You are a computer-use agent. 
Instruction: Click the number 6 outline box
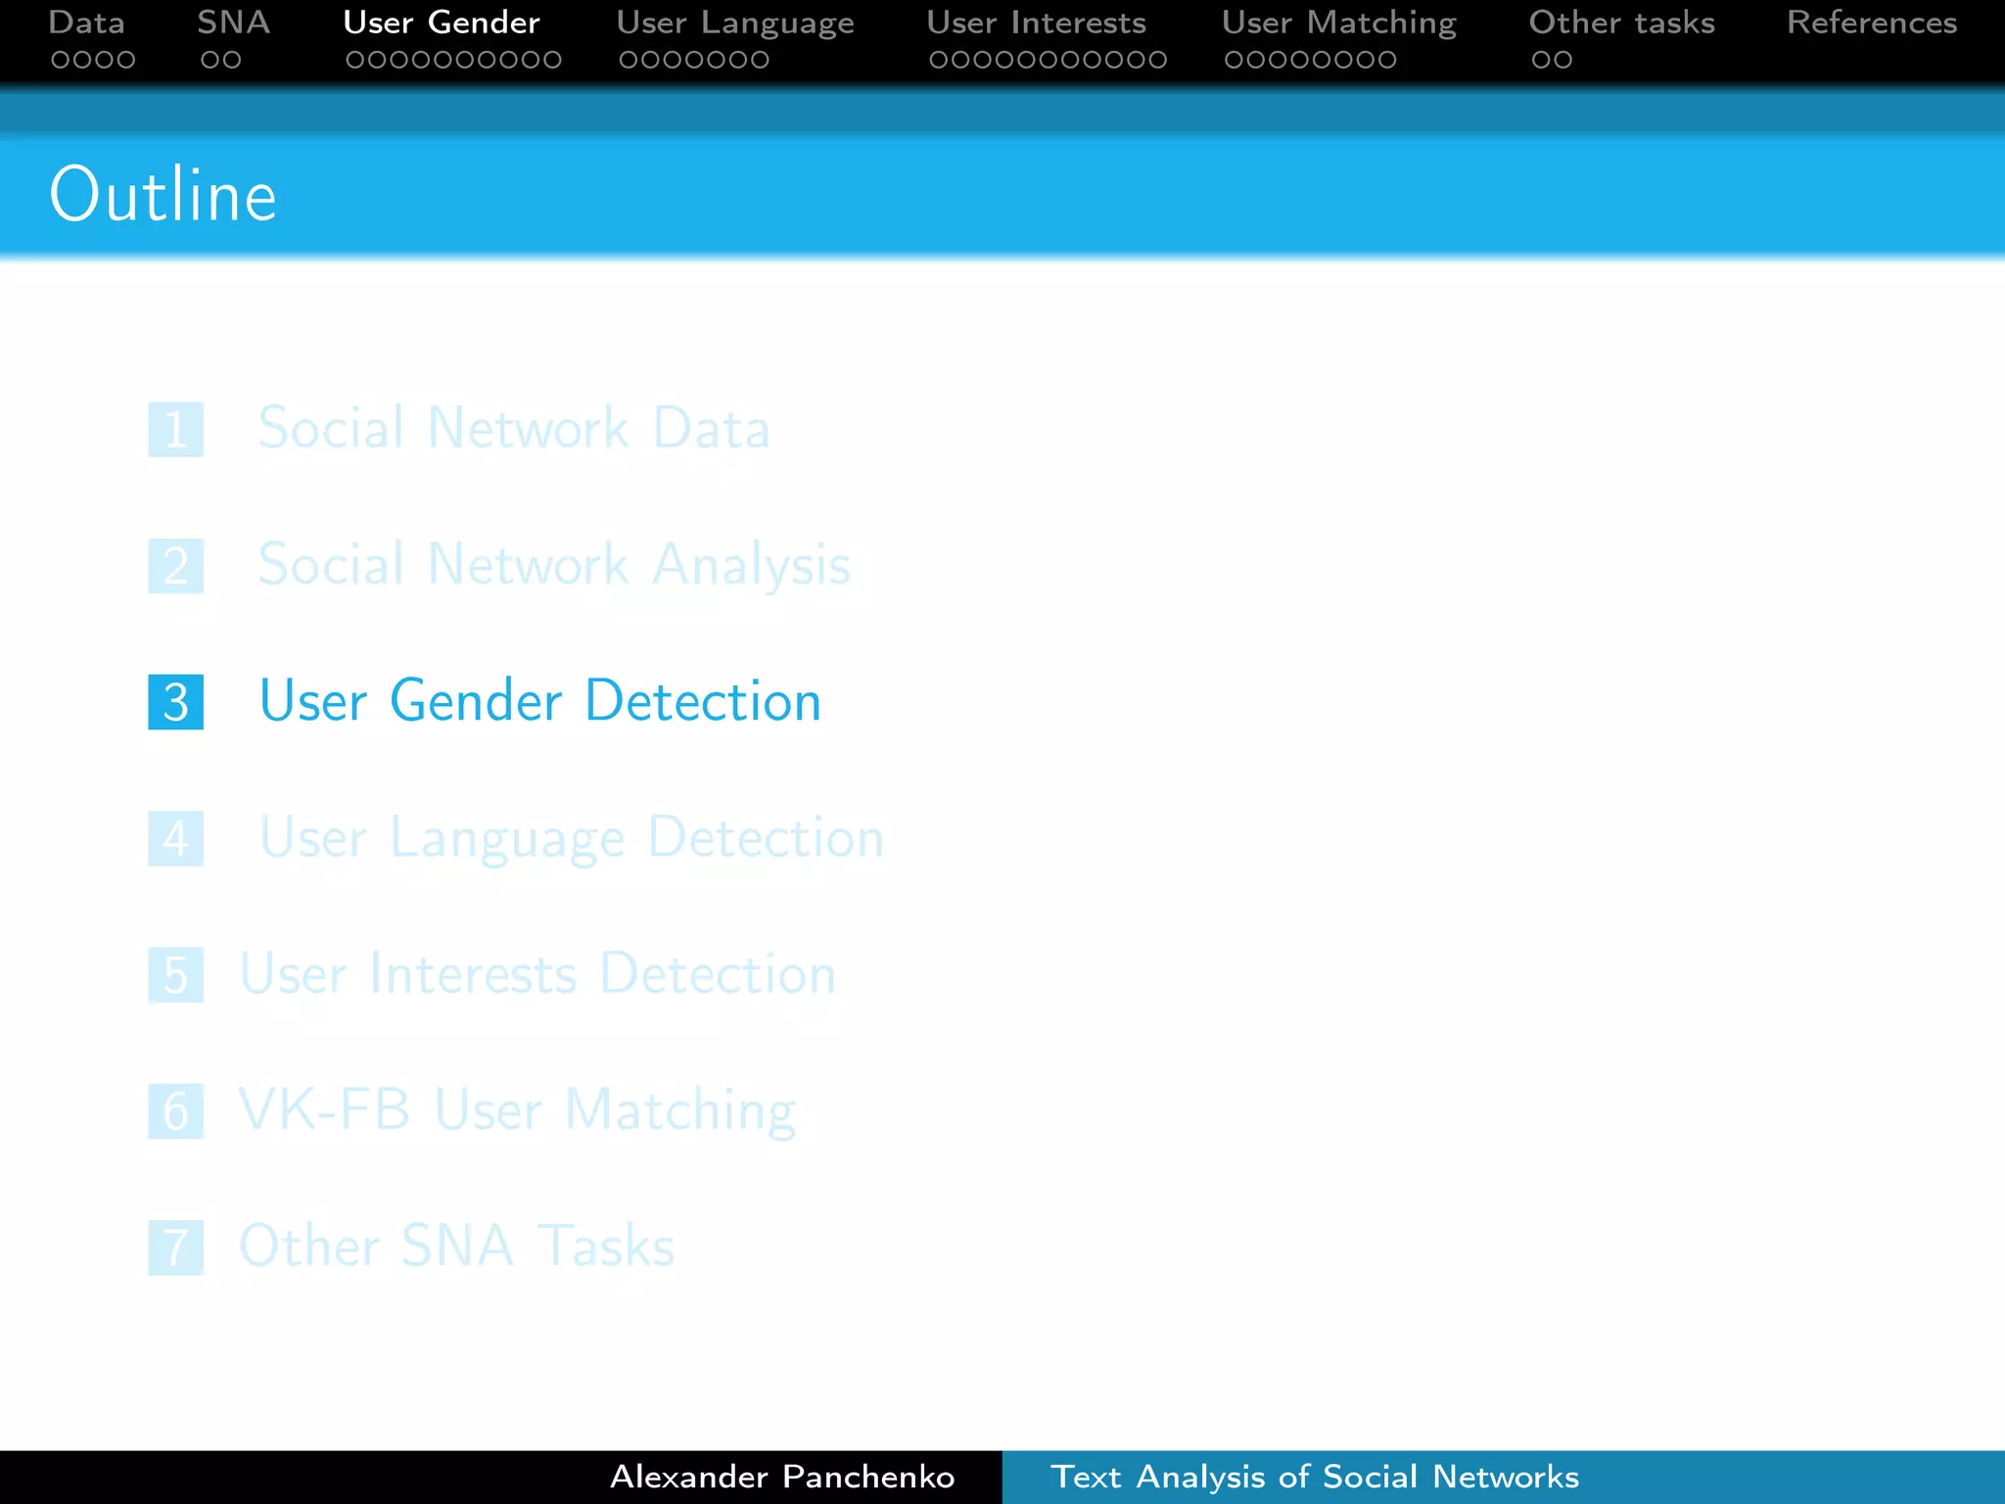pyautogui.click(x=176, y=1110)
